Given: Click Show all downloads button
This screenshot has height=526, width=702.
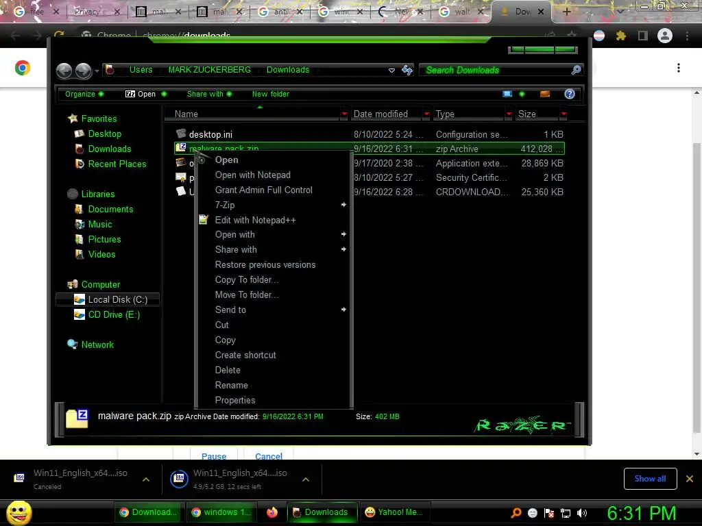Looking at the screenshot, I should click(650, 479).
